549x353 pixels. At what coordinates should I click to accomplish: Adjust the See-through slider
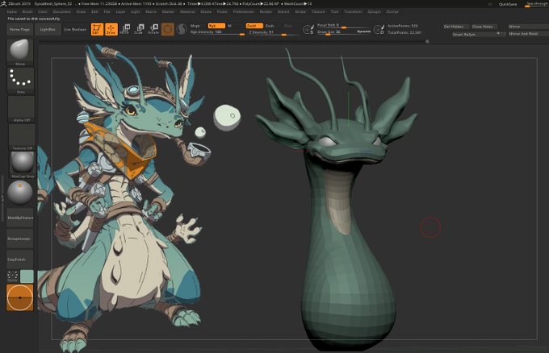point(537,4)
